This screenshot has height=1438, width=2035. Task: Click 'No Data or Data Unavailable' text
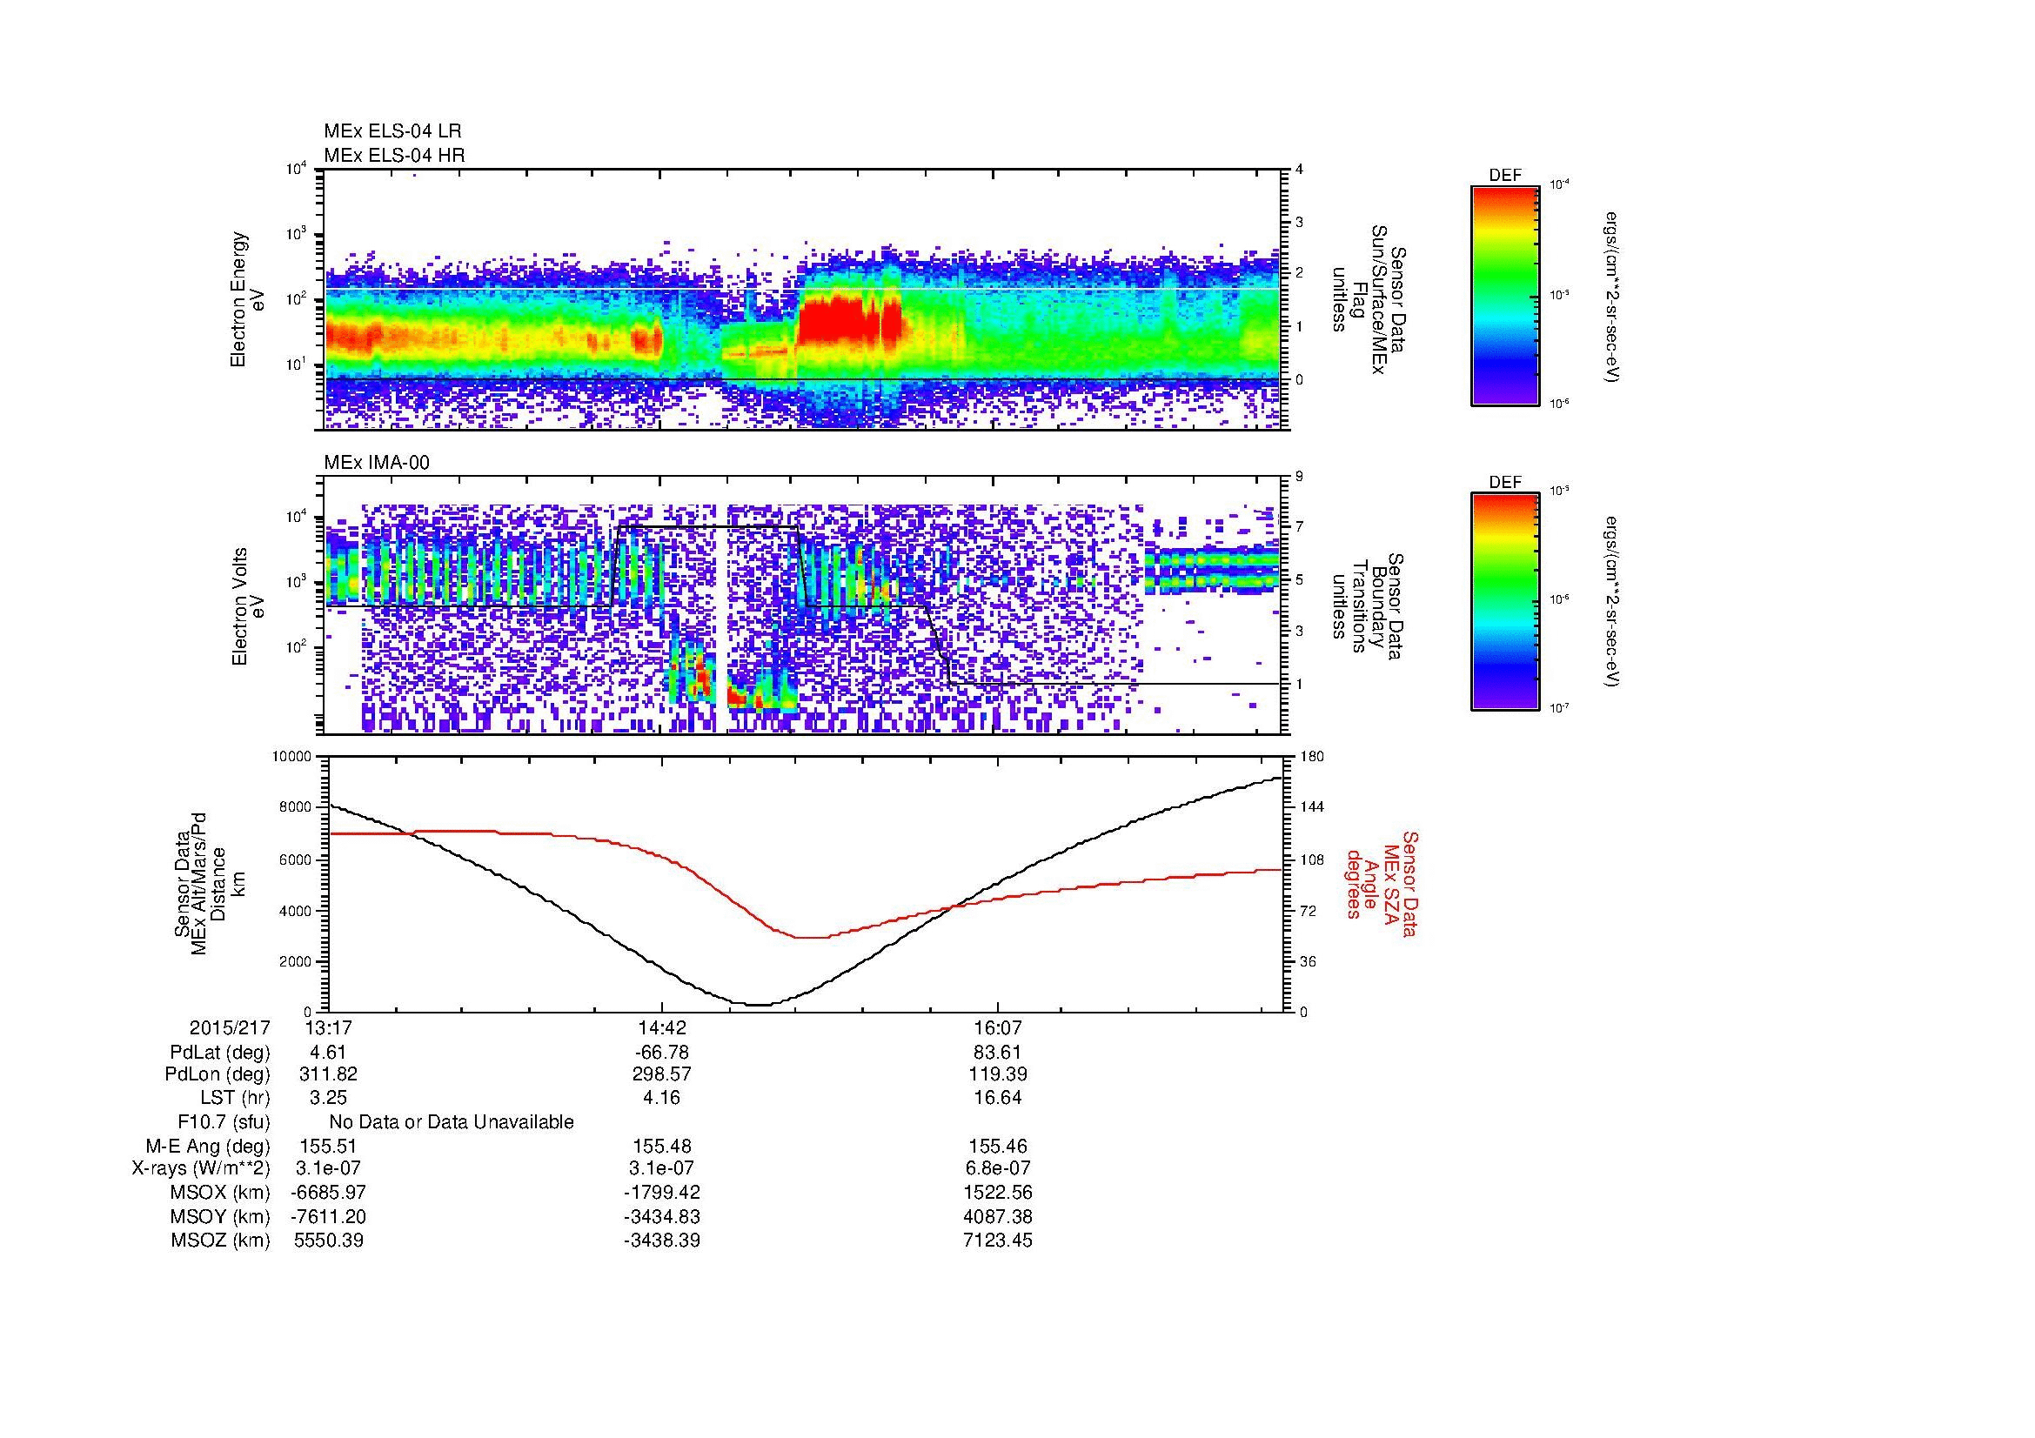(x=452, y=1122)
